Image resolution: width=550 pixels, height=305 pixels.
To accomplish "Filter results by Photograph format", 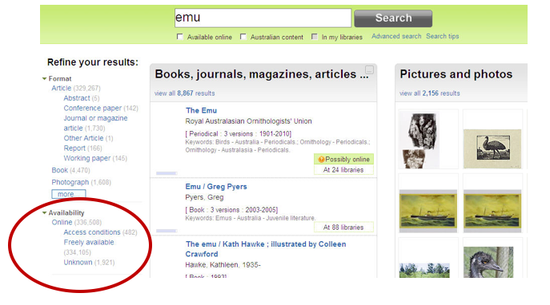I will pos(70,182).
